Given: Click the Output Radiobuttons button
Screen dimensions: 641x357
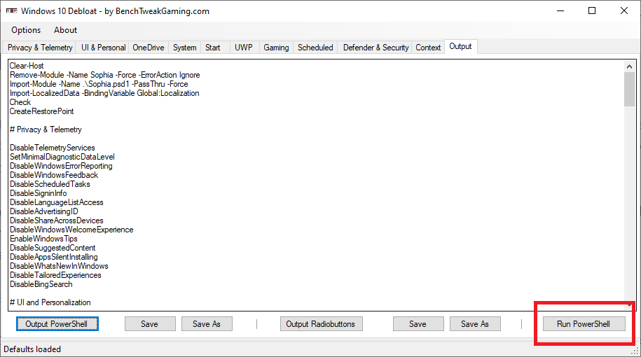Looking at the screenshot, I should coord(321,324).
